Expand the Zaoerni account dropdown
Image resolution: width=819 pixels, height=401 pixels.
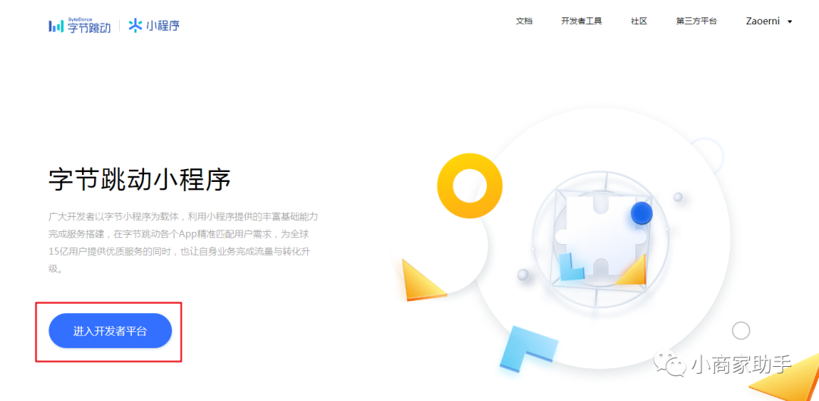pos(769,21)
